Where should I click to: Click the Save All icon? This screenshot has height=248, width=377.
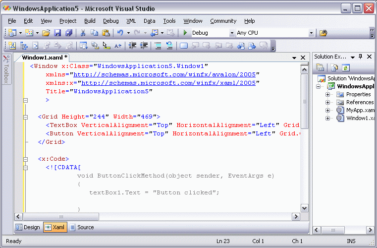[x=69, y=33]
